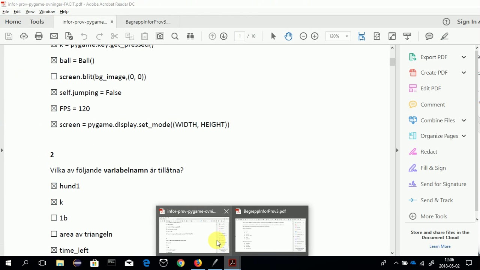Take a snapshot with the camera icon

coord(160,36)
